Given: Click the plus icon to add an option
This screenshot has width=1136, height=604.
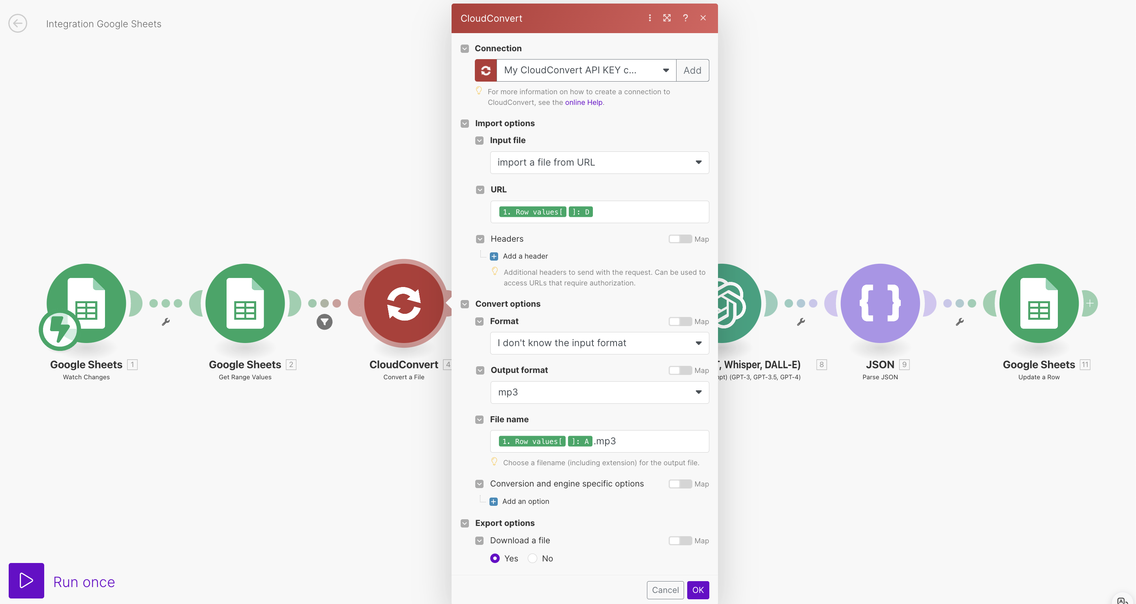Looking at the screenshot, I should point(493,501).
